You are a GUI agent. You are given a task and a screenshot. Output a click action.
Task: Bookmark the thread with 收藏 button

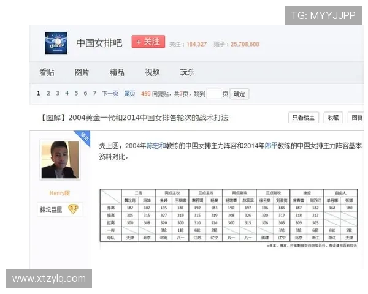pyautogui.click(x=333, y=118)
